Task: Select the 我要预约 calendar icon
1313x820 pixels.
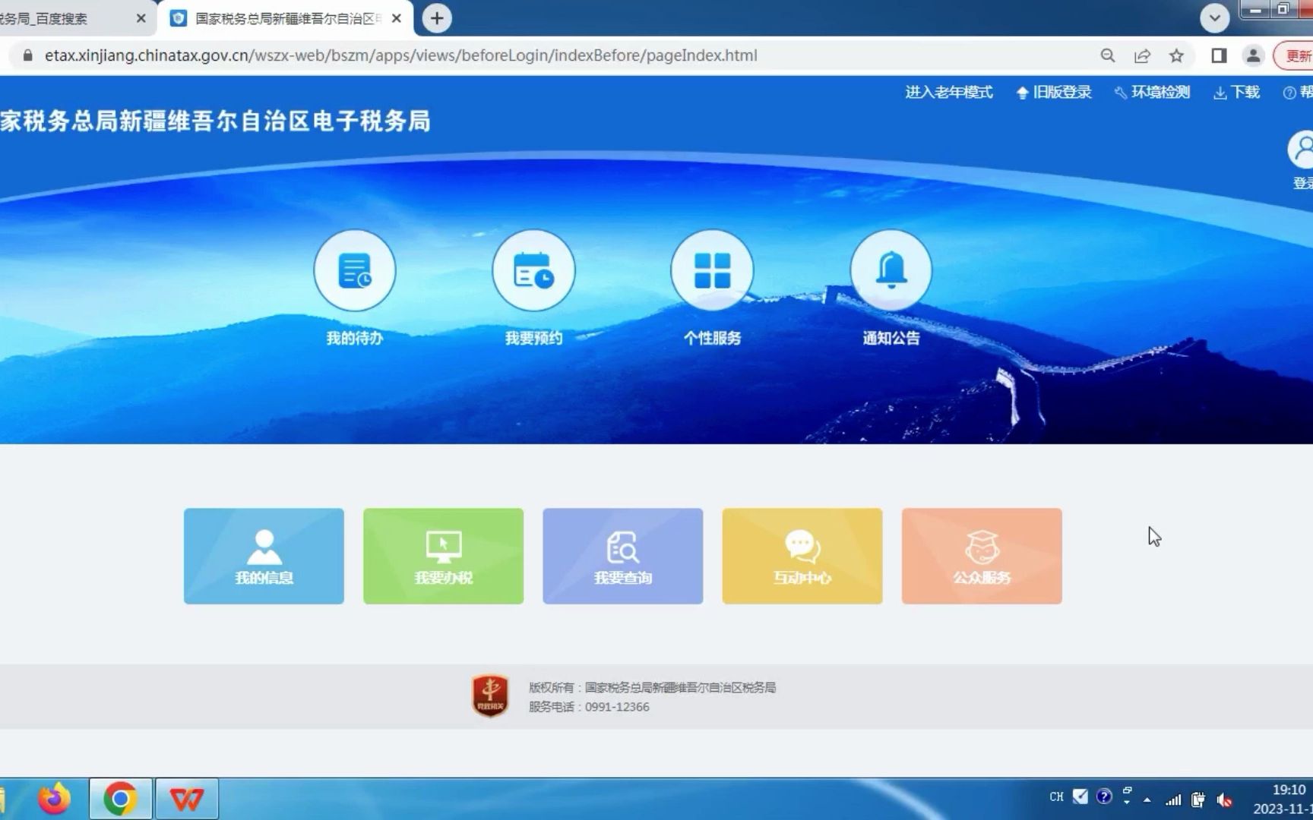Action: [x=533, y=270]
